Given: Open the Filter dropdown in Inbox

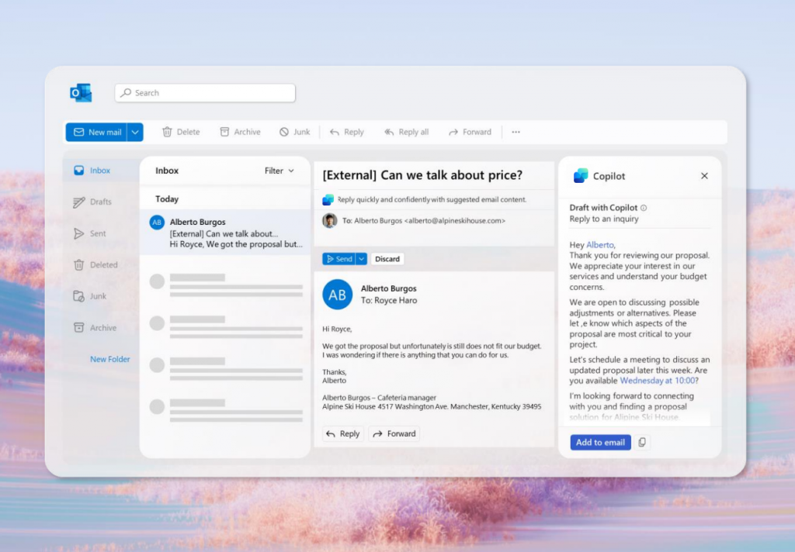Looking at the screenshot, I should point(279,171).
